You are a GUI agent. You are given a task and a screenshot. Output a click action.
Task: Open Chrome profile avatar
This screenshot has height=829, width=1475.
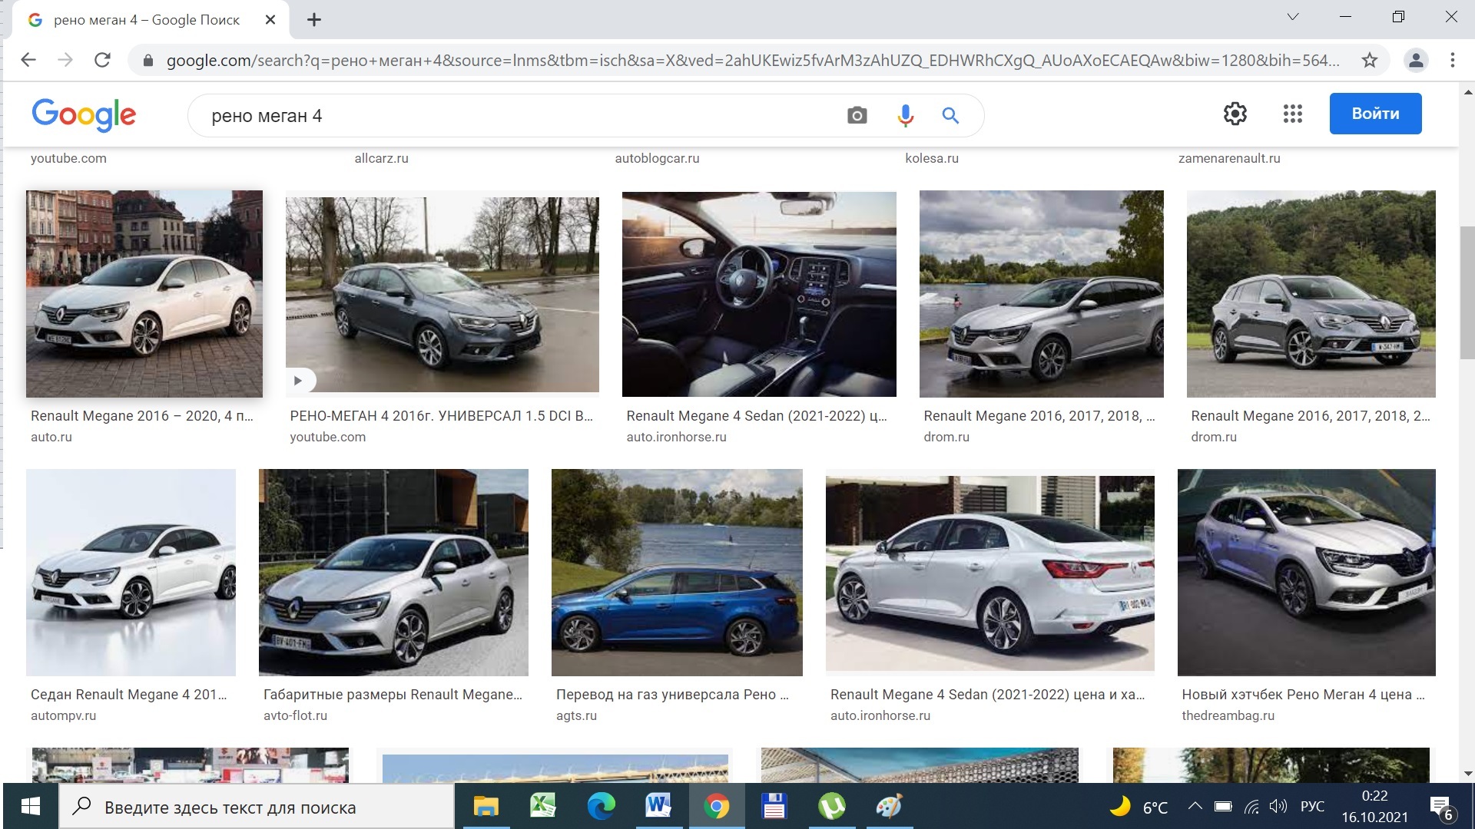click(x=1415, y=60)
